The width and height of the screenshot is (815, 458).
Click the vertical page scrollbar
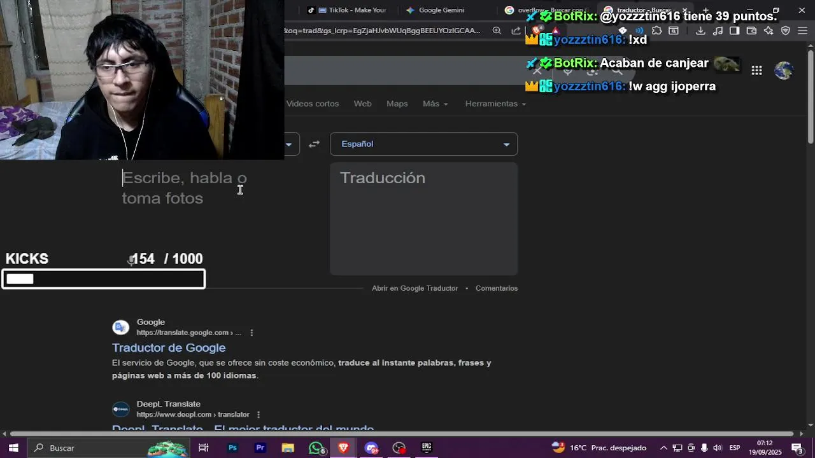(811, 95)
